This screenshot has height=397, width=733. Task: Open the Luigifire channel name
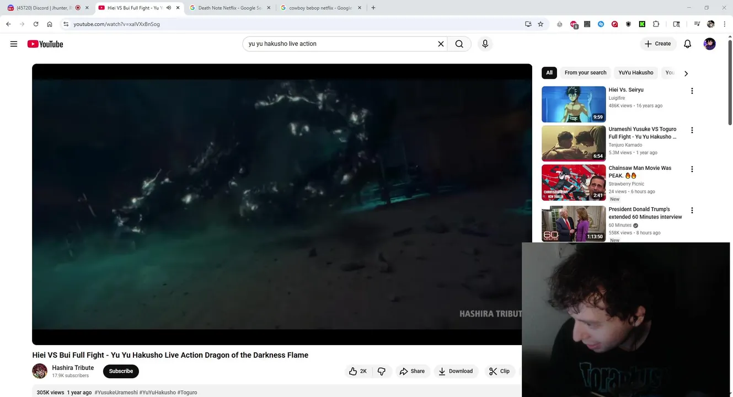[617, 98]
